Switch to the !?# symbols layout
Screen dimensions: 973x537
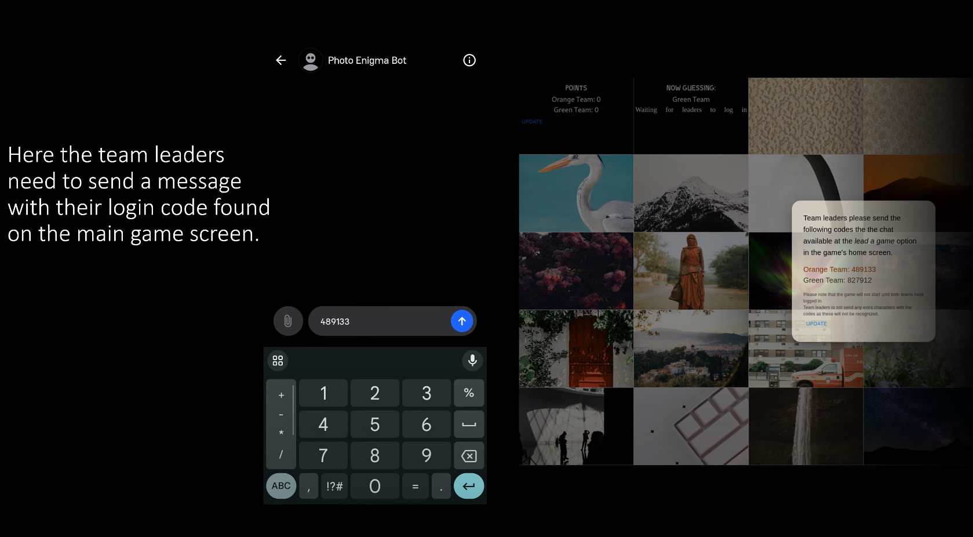coord(334,486)
